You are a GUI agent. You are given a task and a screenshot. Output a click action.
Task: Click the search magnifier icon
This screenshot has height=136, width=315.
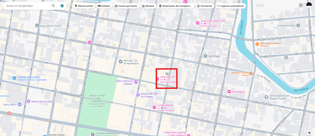[54, 6]
